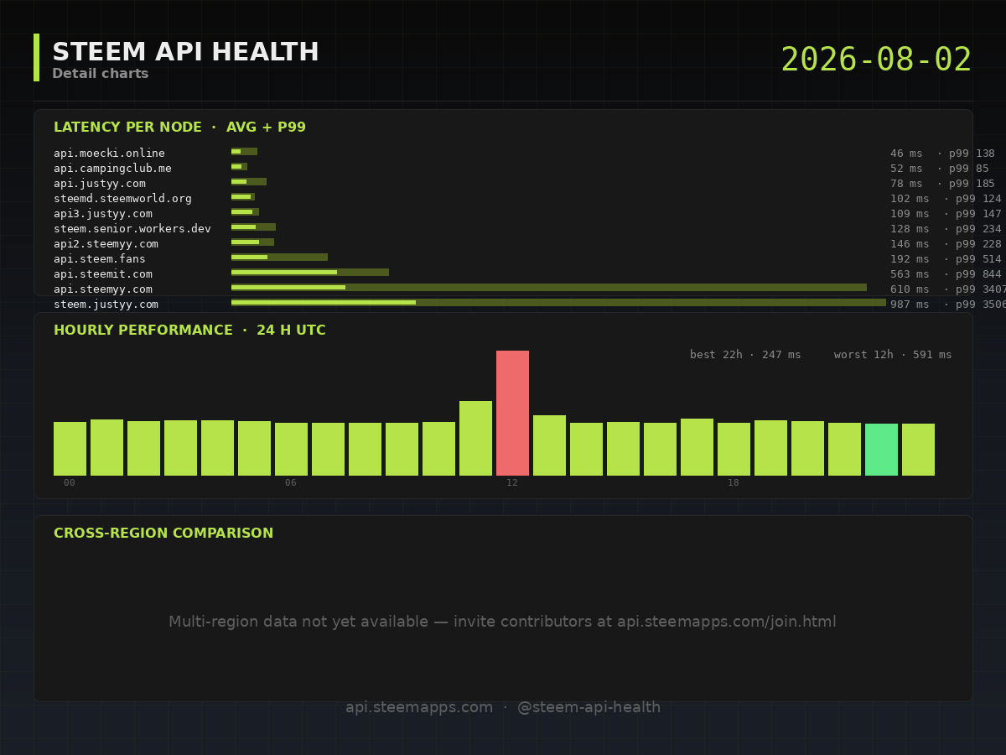
Task: Click the 'best 22h · 247 ms' label
Action: pos(745,355)
